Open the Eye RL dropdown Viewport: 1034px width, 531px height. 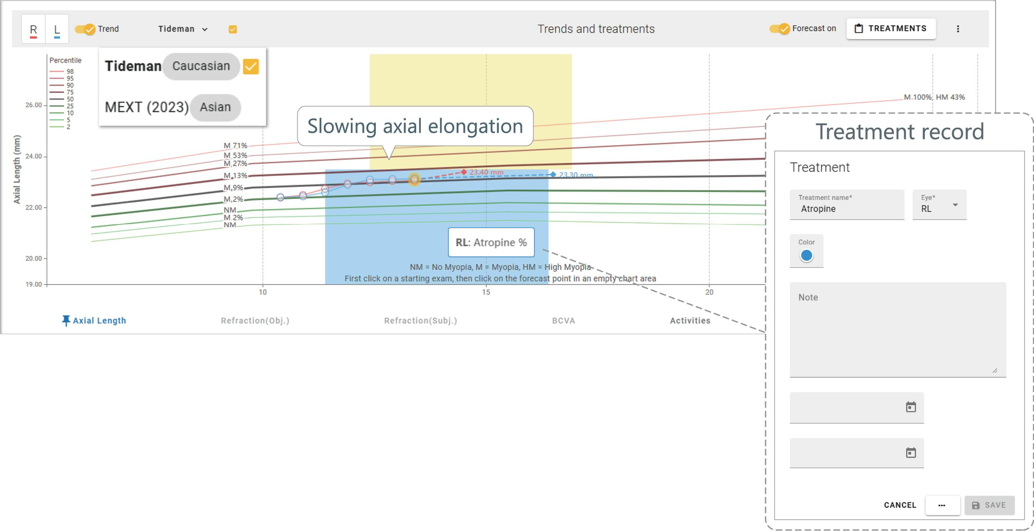tap(939, 205)
